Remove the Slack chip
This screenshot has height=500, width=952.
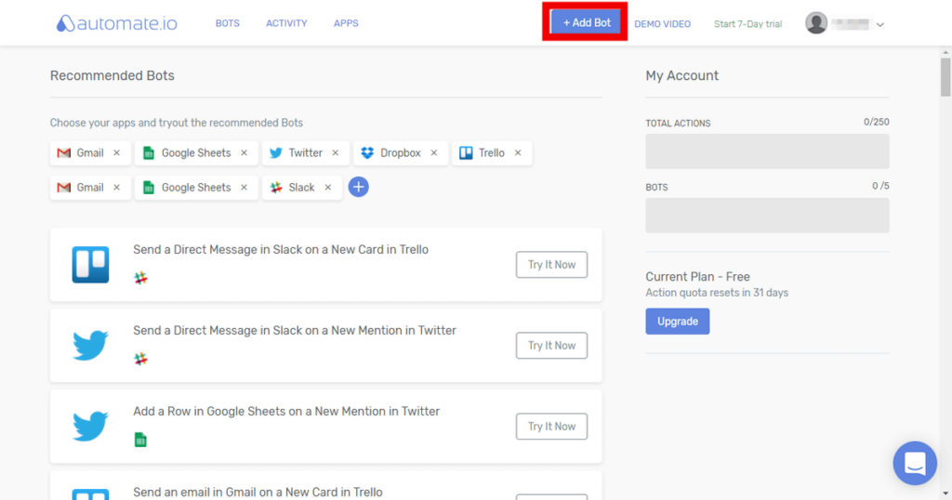coord(328,188)
